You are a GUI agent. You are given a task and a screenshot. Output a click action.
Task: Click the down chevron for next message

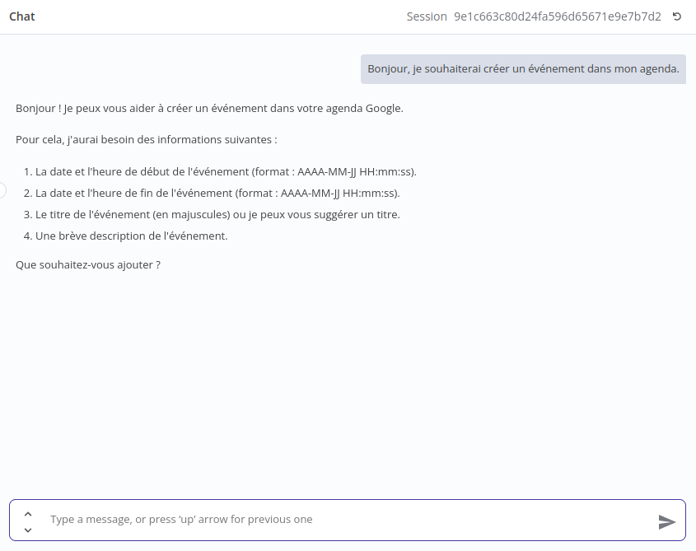point(28,530)
